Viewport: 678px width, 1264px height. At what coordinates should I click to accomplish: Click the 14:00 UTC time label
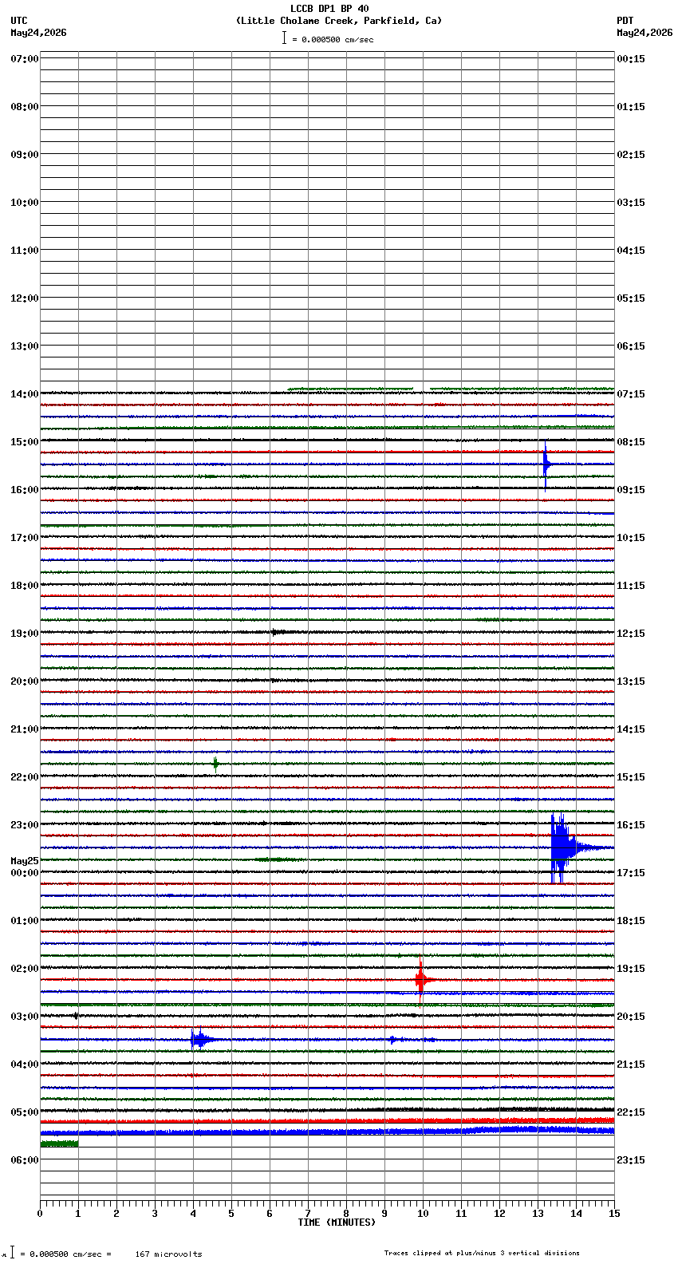tap(25, 394)
